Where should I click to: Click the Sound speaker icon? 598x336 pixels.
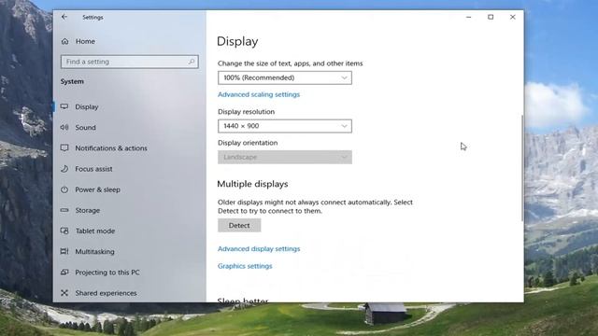tap(64, 127)
